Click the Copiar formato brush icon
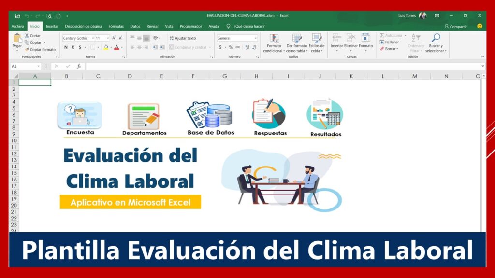The height and width of the screenshot is (278, 495). coord(27,49)
